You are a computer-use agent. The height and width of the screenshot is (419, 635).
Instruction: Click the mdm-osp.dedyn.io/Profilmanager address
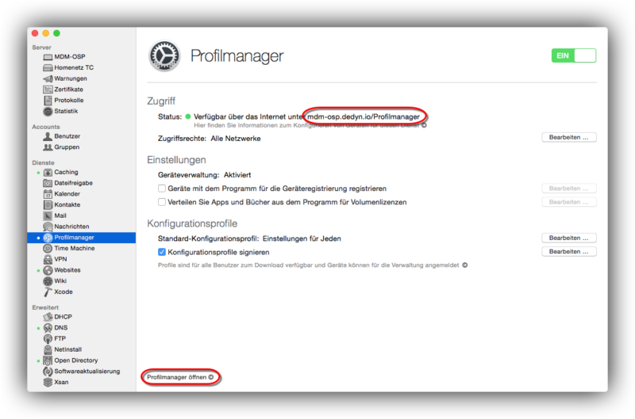364,116
